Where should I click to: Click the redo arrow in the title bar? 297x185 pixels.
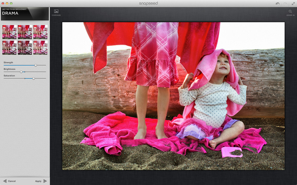click(285, 3)
